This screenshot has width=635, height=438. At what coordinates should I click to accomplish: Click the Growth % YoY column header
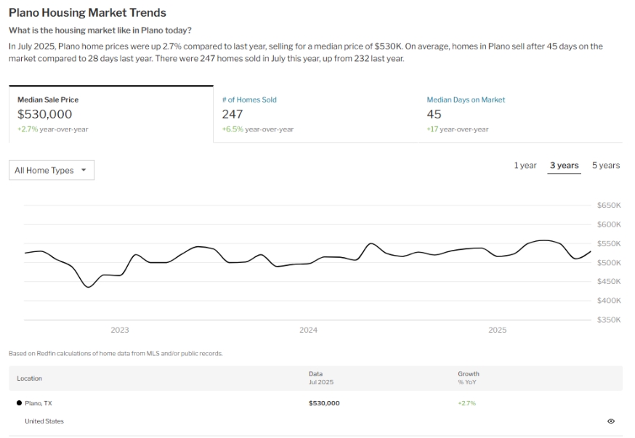[469, 378]
